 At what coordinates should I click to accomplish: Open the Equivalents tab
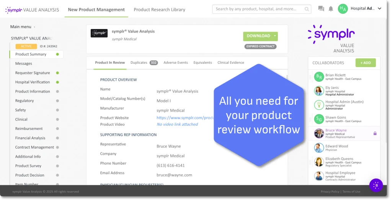pyautogui.click(x=203, y=63)
